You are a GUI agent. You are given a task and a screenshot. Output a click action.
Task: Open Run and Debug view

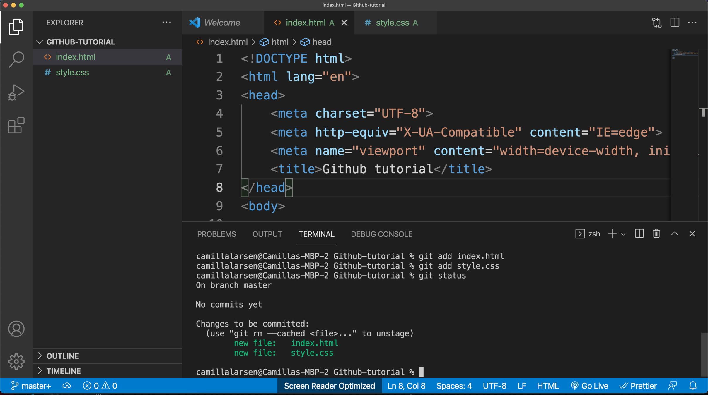coord(16,92)
